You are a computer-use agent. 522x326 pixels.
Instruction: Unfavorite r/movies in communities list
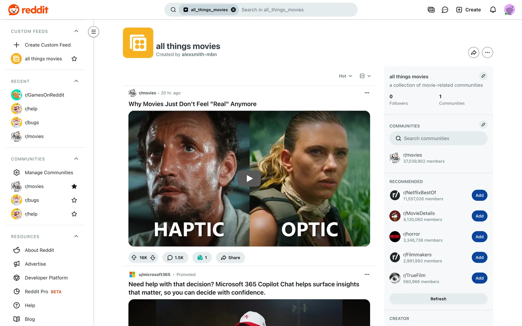pos(74,186)
